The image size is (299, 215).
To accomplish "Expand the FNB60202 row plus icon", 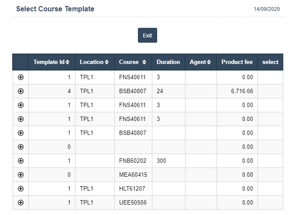I will pyautogui.click(x=21, y=161).
